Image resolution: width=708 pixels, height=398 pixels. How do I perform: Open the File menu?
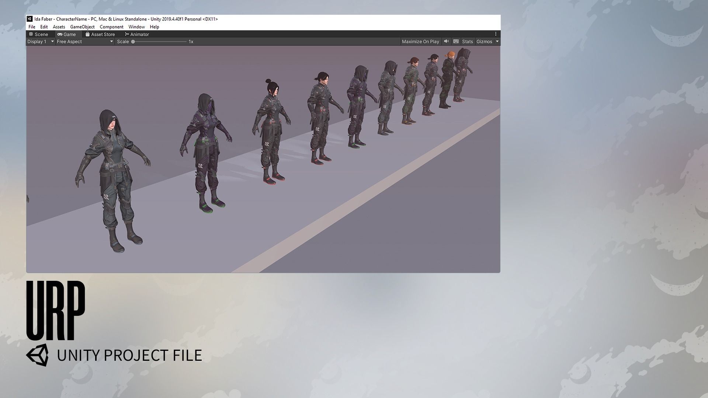coord(32,27)
